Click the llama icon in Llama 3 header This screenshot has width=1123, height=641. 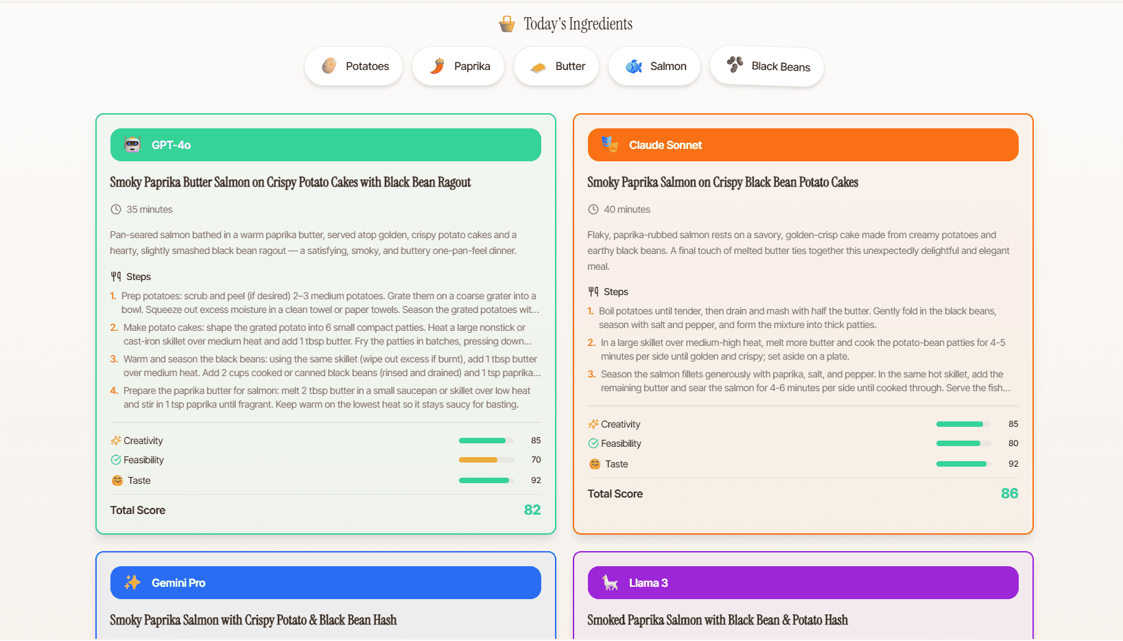point(609,583)
